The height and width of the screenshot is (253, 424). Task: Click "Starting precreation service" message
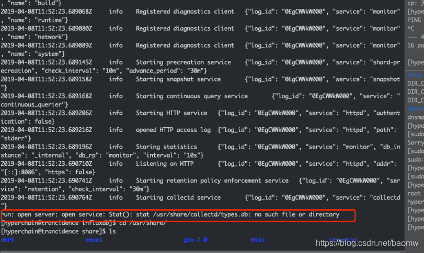click(x=184, y=62)
